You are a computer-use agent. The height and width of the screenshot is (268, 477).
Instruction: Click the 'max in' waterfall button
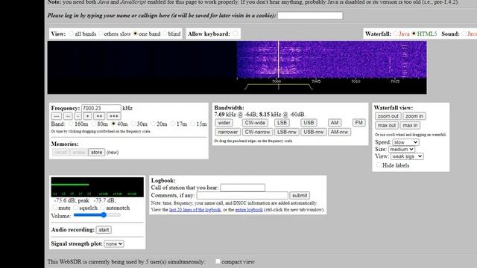410,126
